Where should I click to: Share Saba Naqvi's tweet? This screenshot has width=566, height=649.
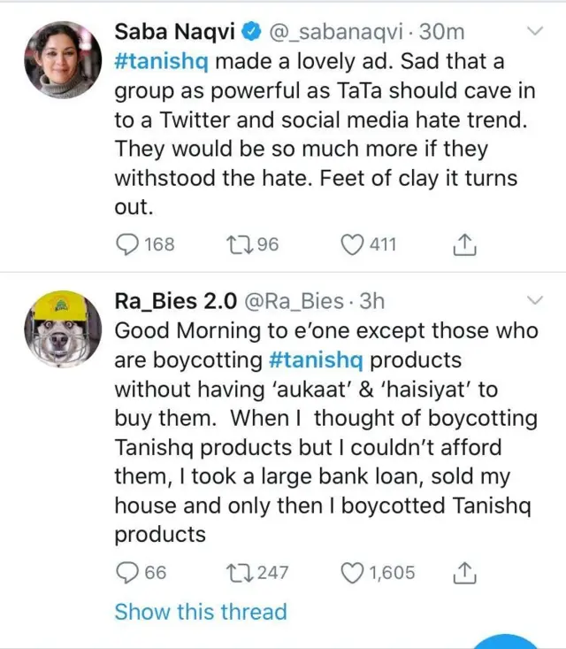[x=464, y=244]
